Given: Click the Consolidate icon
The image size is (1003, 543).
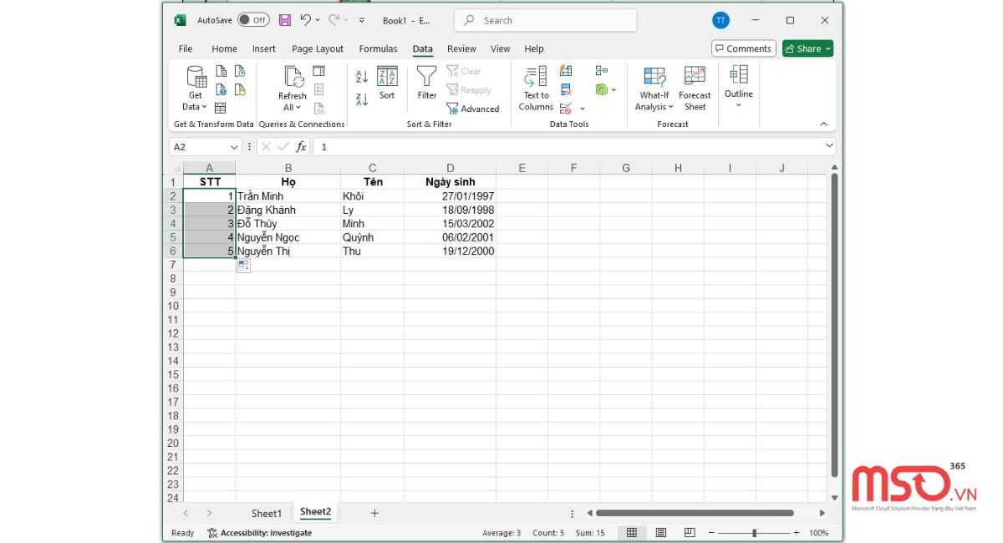Looking at the screenshot, I should coord(602,72).
